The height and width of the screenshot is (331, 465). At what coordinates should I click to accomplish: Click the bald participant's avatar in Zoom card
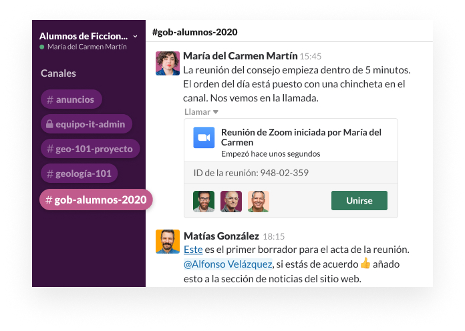tap(230, 201)
